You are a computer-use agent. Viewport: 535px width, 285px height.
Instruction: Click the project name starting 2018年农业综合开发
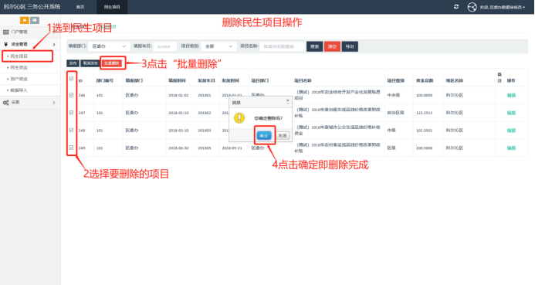click(337, 95)
